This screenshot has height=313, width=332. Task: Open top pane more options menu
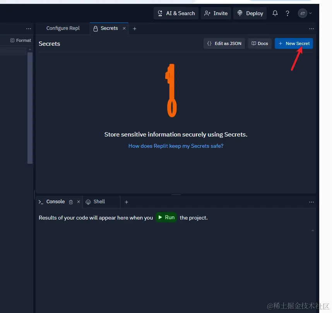coord(311,29)
